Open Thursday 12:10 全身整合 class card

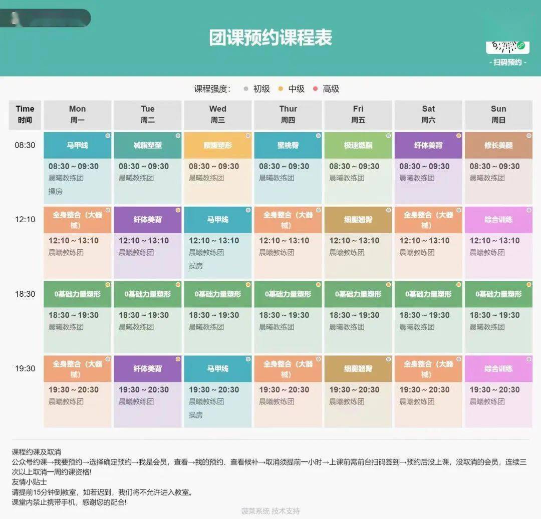point(288,243)
